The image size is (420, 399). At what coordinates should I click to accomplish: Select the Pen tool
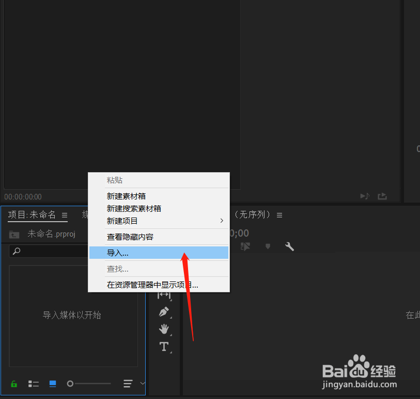point(164,312)
